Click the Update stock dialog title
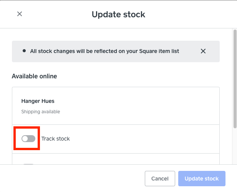This screenshot has height=192, width=237. coord(118,15)
